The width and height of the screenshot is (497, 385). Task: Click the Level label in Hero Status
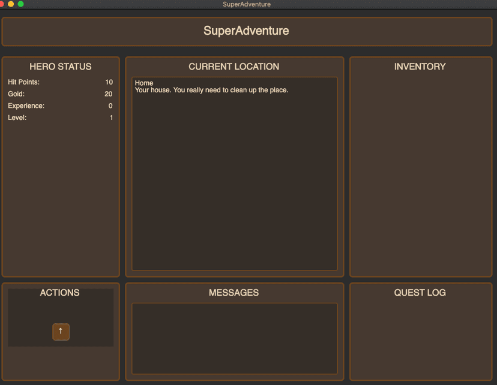tap(17, 118)
